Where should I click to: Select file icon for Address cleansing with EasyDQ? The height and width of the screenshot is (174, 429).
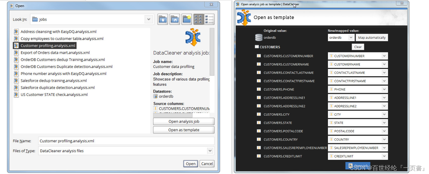(16, 31)
